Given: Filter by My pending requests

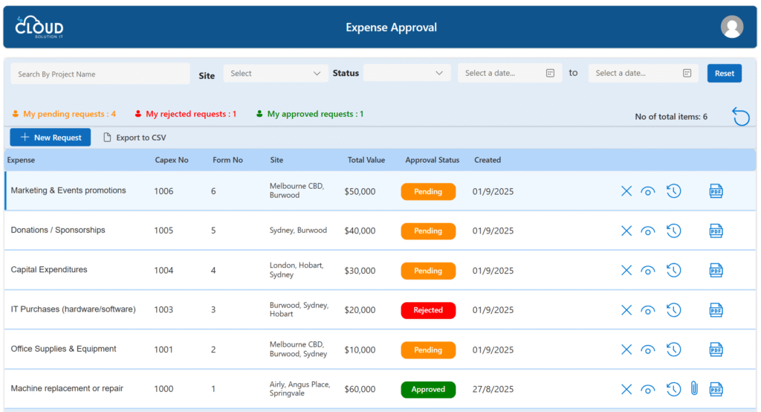Looking at the screenshot, I should pyautogui.click(x=65, y=115).
